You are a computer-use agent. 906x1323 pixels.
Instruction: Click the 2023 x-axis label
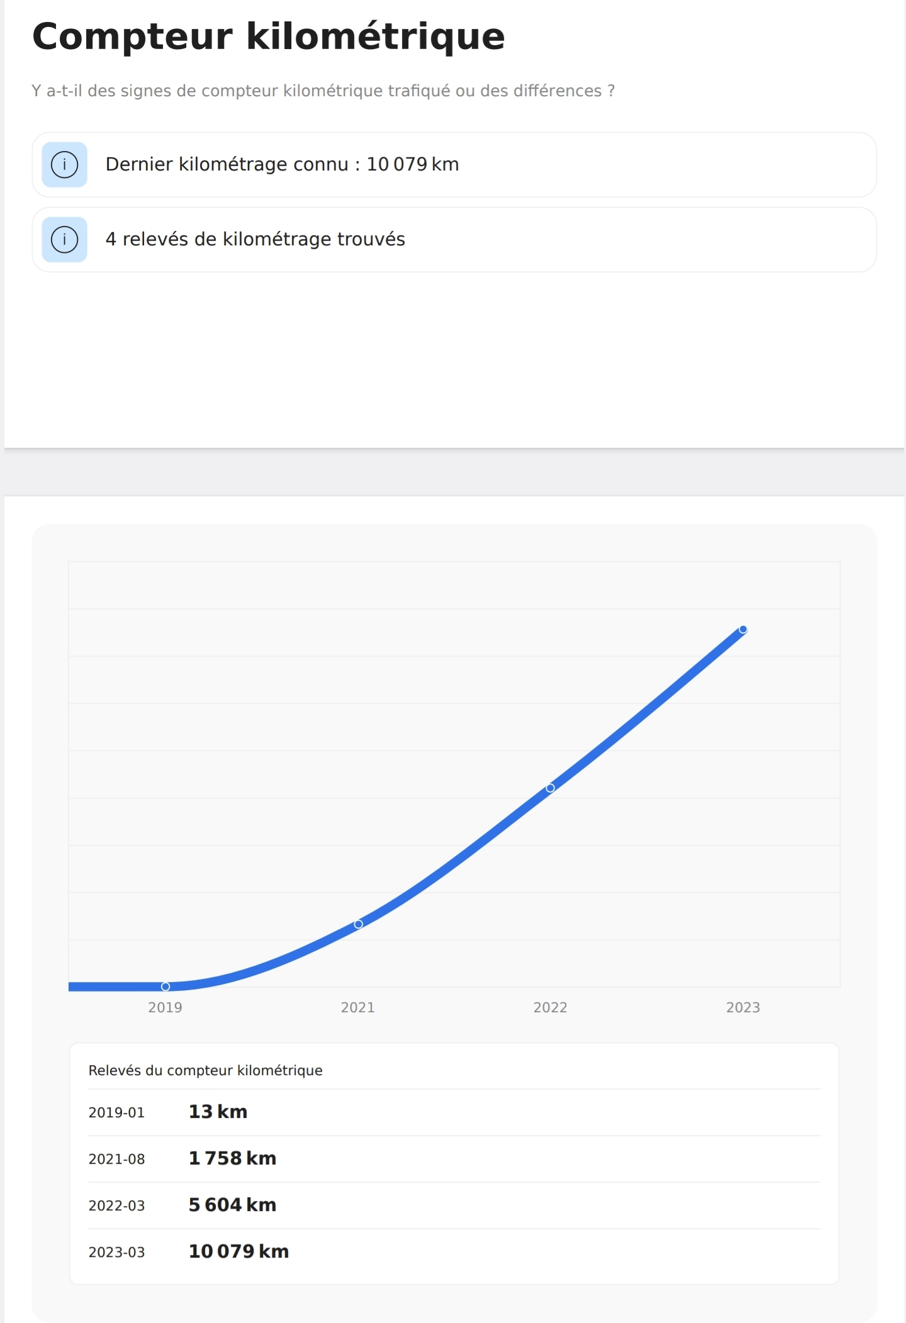pyautogui.click(x=743, y=1007)
